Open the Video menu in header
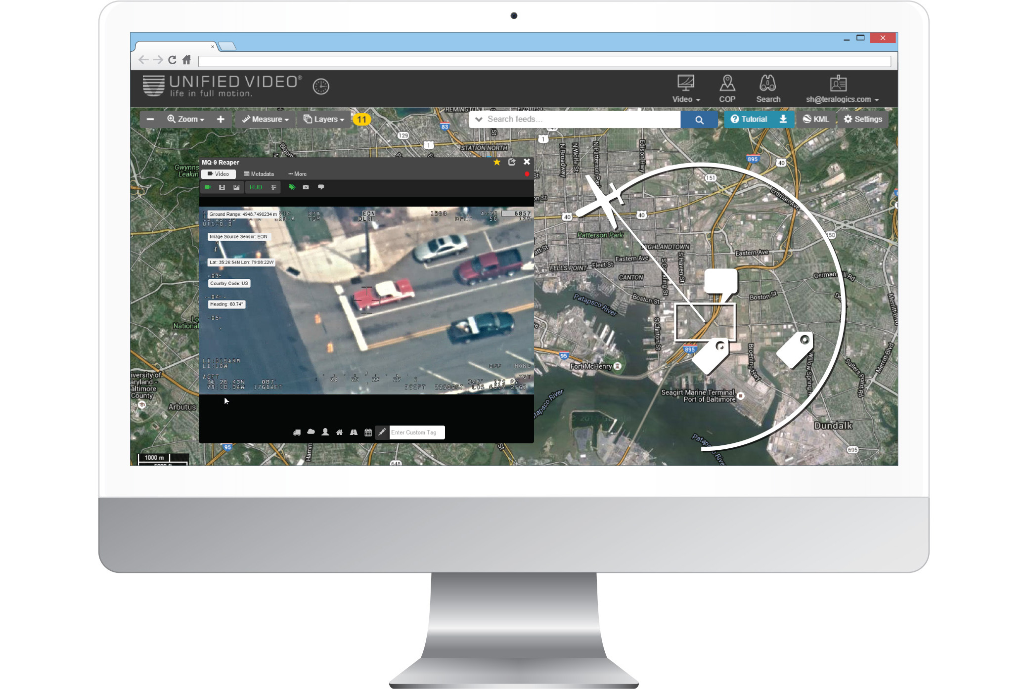The width and height of the screenshot is (1028, 689). 686,89
